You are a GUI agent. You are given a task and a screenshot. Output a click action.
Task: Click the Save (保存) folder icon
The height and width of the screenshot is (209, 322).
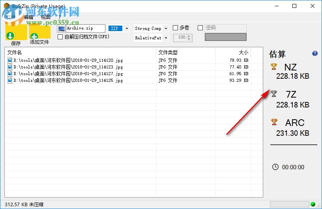[16, 32]
